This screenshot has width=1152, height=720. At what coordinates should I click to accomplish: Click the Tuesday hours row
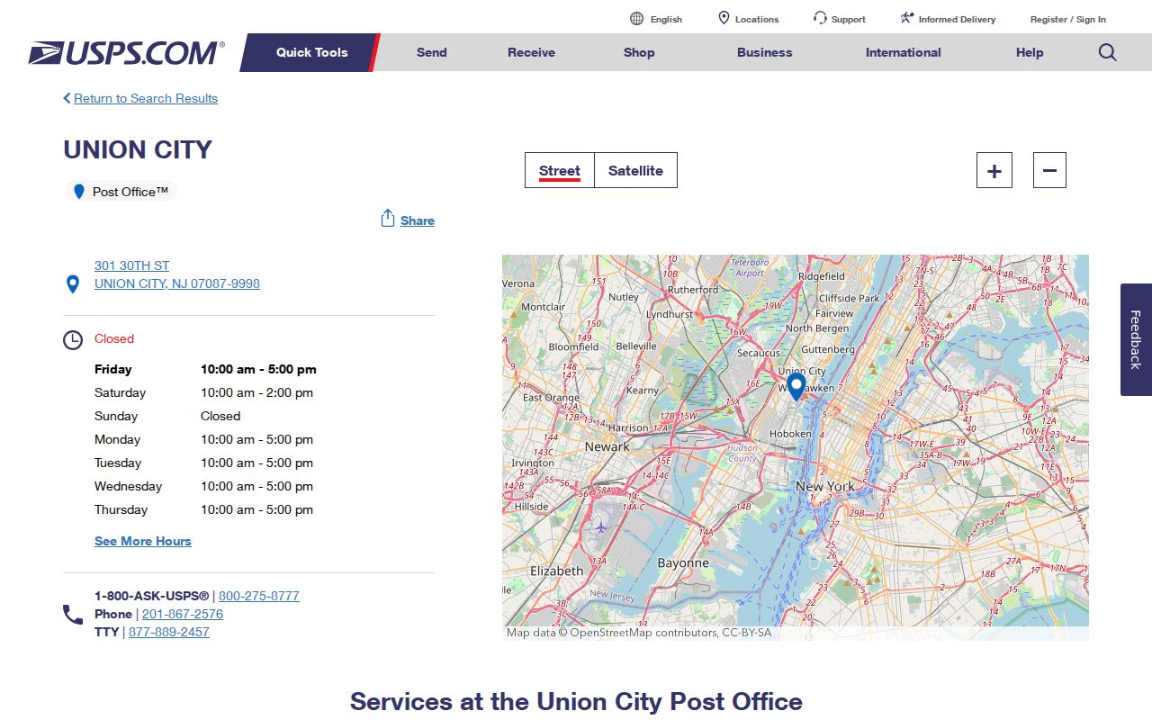(203, 463)
